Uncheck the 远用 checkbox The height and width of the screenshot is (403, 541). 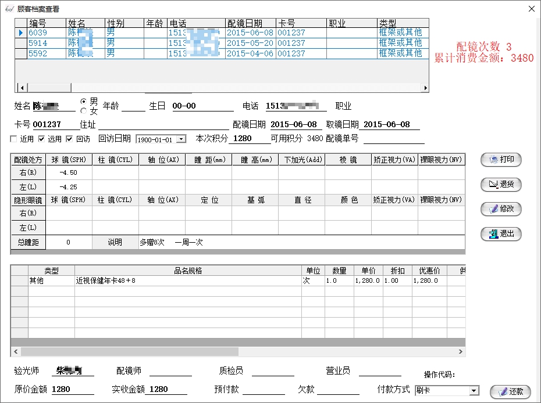pyautogui.click(x=41, y=139)
